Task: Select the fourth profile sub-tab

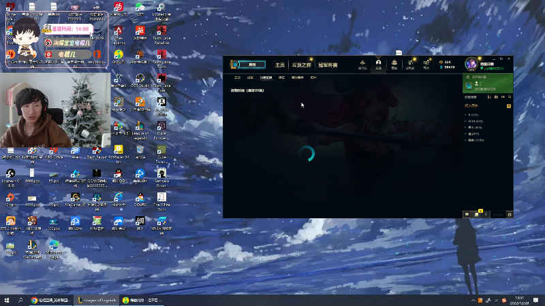Action: tap(281, 78)
